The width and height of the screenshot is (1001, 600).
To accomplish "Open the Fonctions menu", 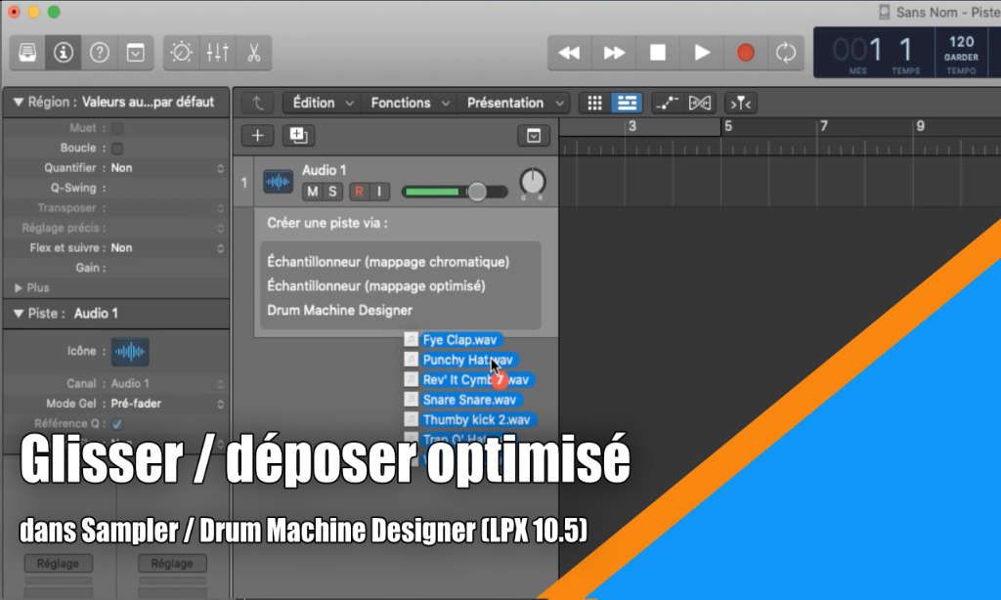I will [401, 102].
